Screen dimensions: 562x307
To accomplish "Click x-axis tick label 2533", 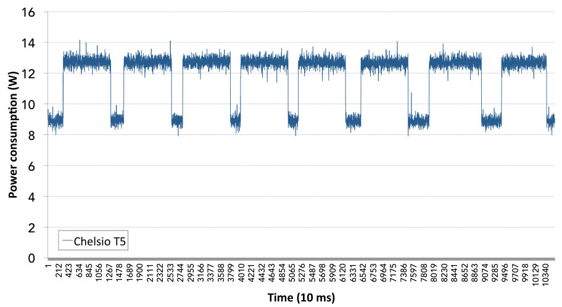I will point(171,272).
